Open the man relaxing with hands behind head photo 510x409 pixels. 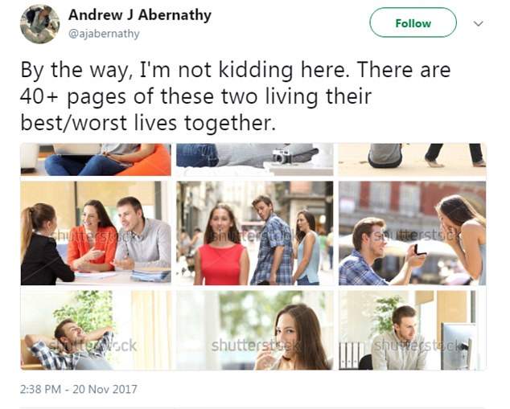pos(96,330)
